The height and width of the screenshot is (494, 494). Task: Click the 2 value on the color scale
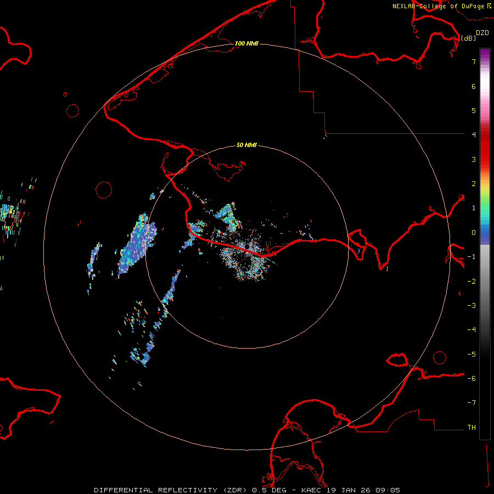474,184
